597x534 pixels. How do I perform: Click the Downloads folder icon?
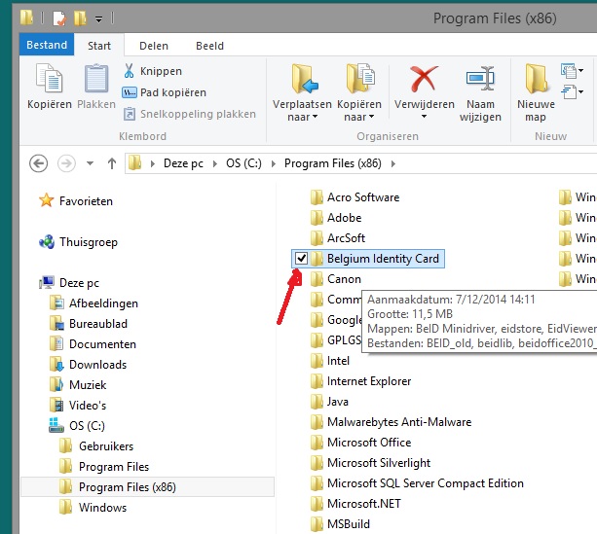click(56, 365)
